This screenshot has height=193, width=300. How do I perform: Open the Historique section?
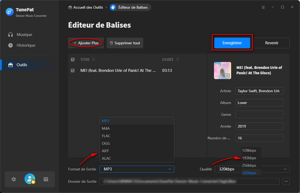[21, 45]
